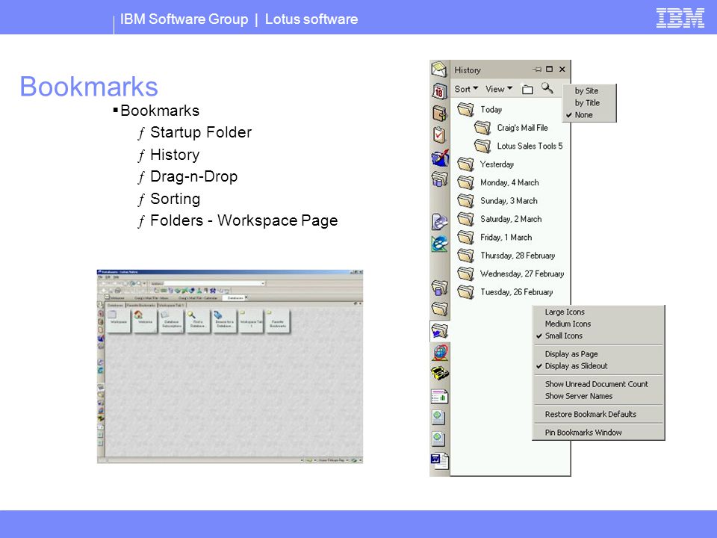The image size is (717, 538).
Task: Open the Address Book bookmark icon
Action: click(439, 113)
